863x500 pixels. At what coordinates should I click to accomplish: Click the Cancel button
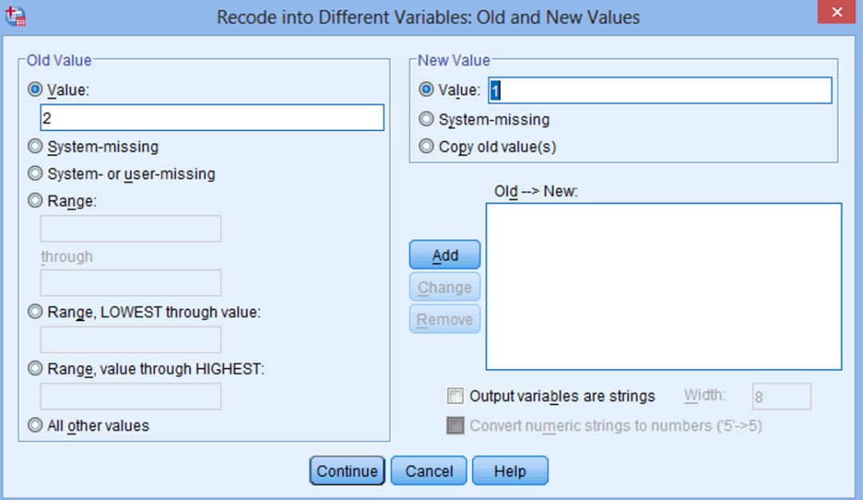coord(429,471)
